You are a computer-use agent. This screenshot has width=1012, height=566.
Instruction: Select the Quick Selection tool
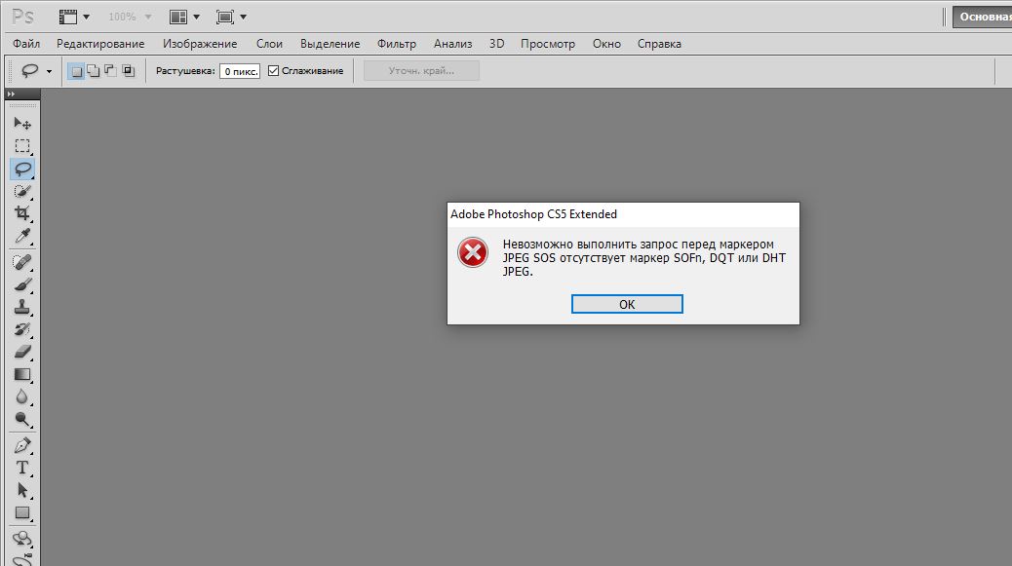tap(22, 191)
